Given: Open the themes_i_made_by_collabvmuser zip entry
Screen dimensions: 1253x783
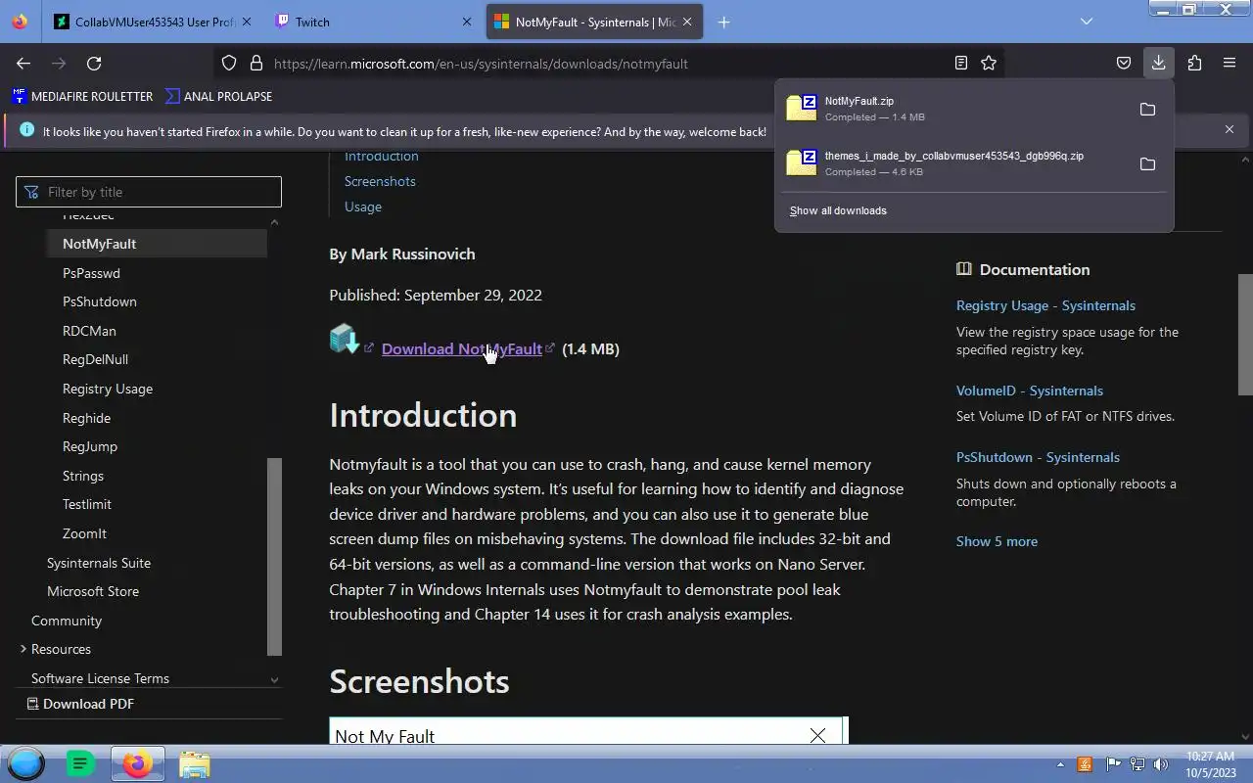Looking at the screenshot, I should point(954,163).
